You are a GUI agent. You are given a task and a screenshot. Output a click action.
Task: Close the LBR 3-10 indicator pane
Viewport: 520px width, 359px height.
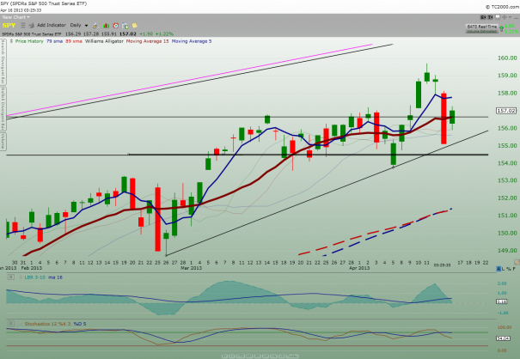(11, 277)
